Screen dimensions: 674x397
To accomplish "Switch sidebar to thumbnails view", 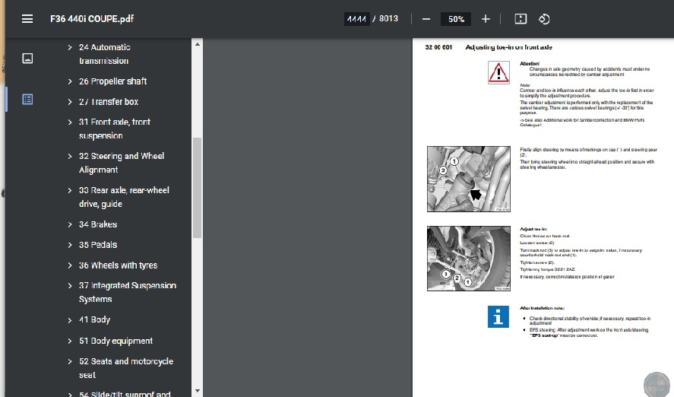I will 27,59.
